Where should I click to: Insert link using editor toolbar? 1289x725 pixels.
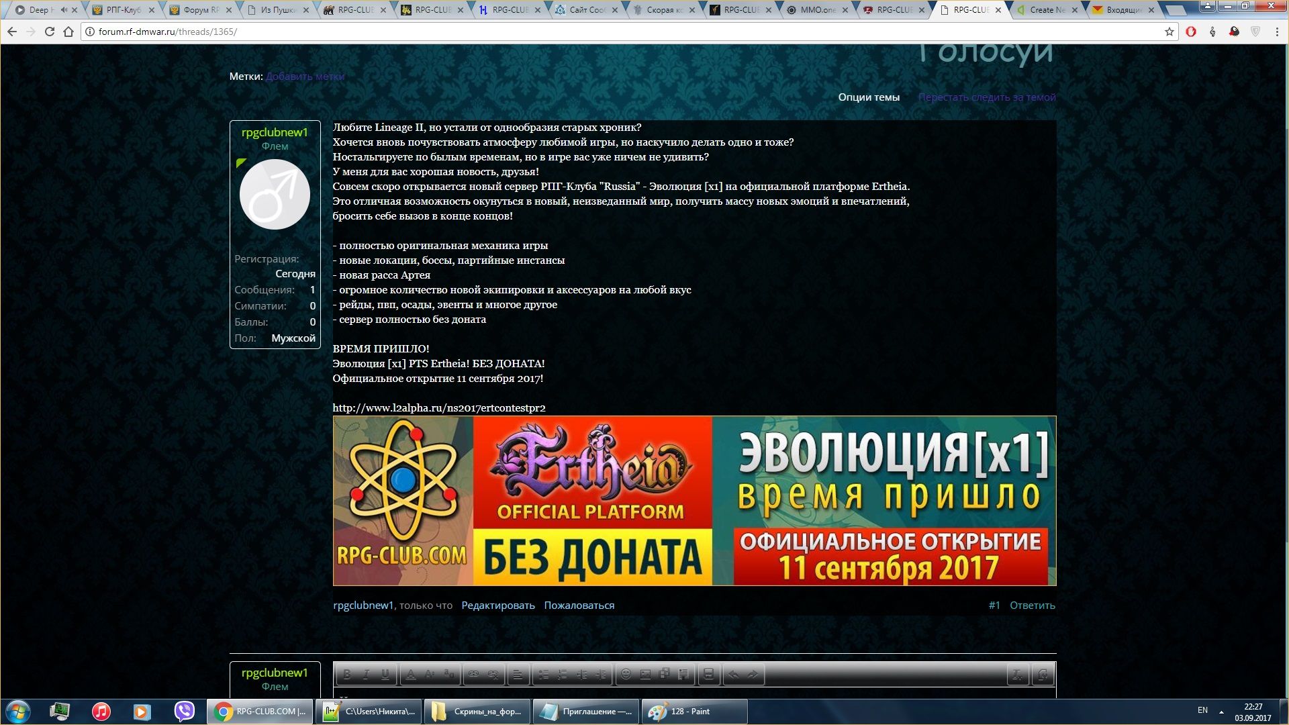tap(474, 675)
